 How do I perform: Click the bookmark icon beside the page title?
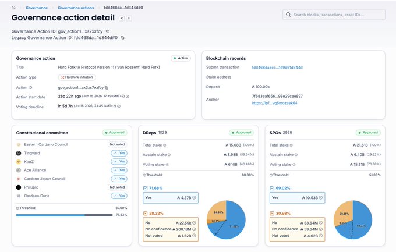coord(129,18)
